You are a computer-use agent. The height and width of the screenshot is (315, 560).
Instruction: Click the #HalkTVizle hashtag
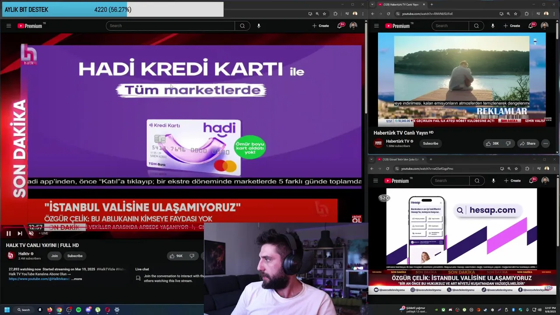coord(106,269)
